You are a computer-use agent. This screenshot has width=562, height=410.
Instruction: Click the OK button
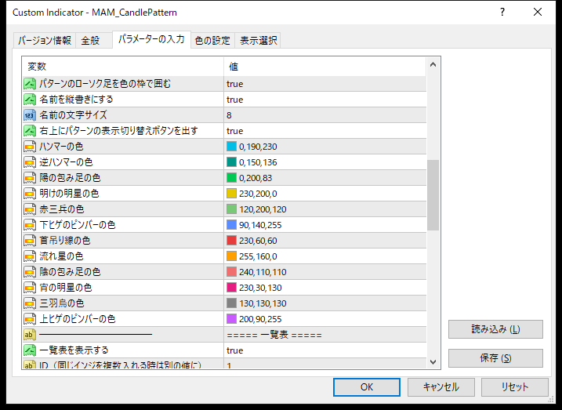coord(367,387)
